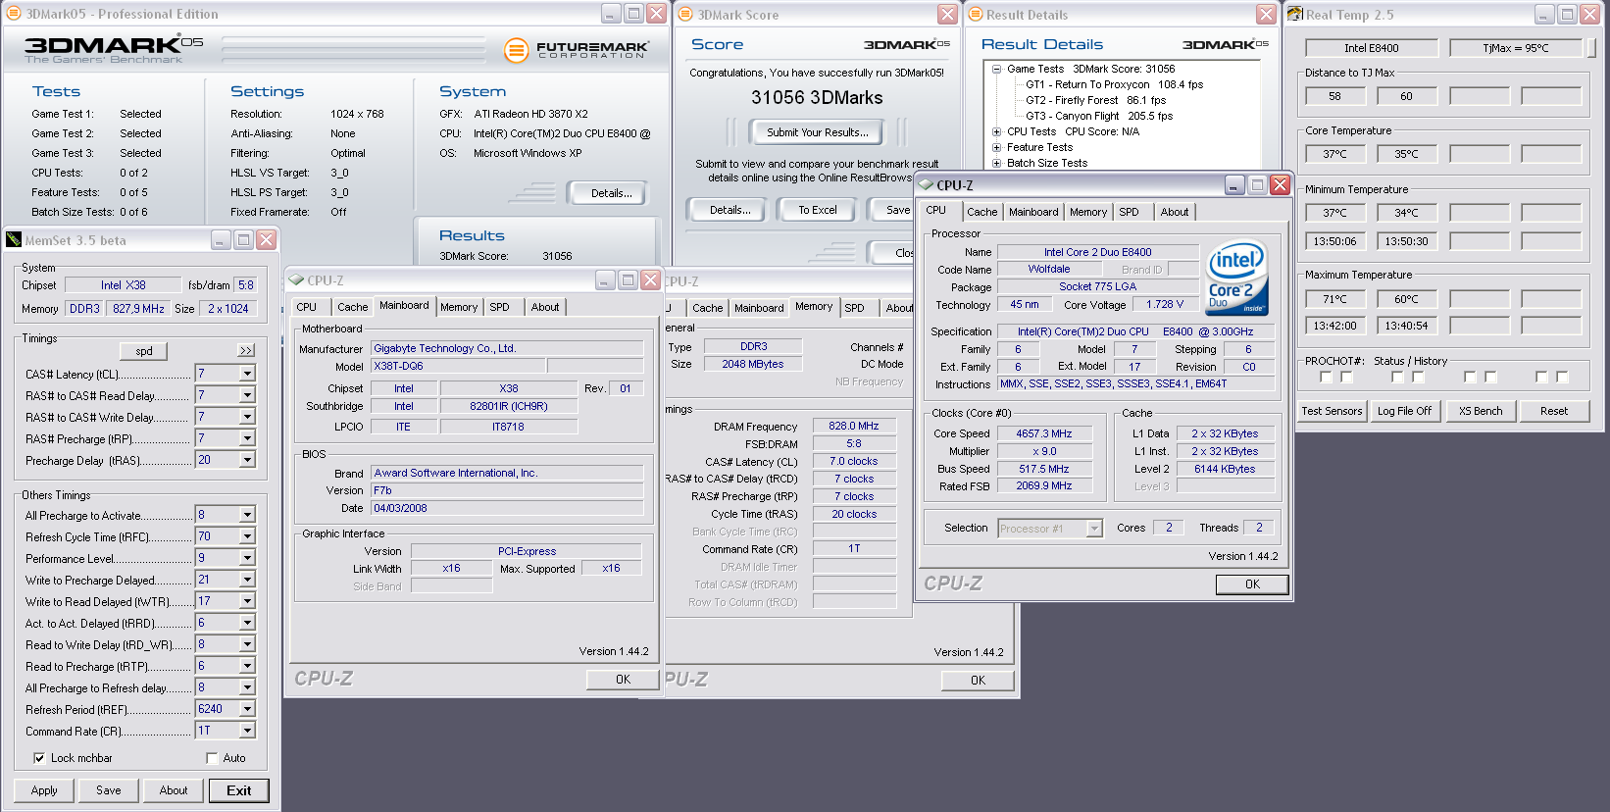Click the Futuremark Corporation logo
Viewport: 1610px width, 812px height.
[x=576, y=49]
